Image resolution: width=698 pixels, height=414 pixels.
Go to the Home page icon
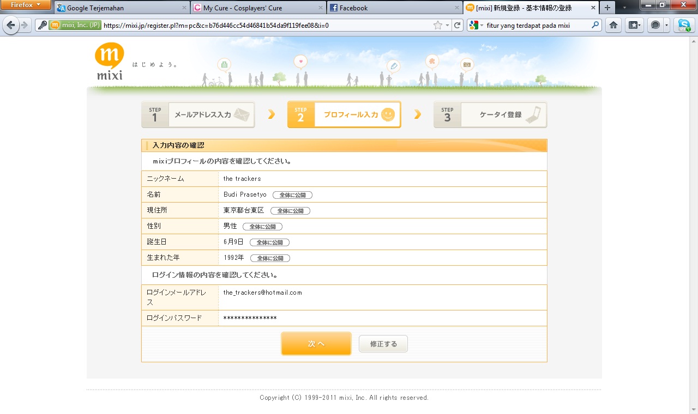tap(613, 25)
